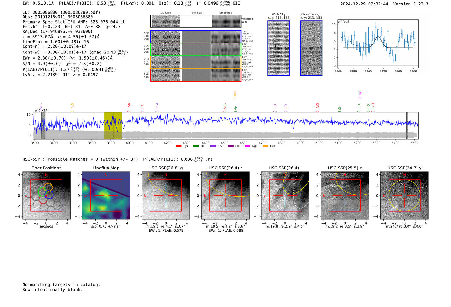Select the Hβ line marker label
Screen dimensions: 451x307
click(339, 109)
